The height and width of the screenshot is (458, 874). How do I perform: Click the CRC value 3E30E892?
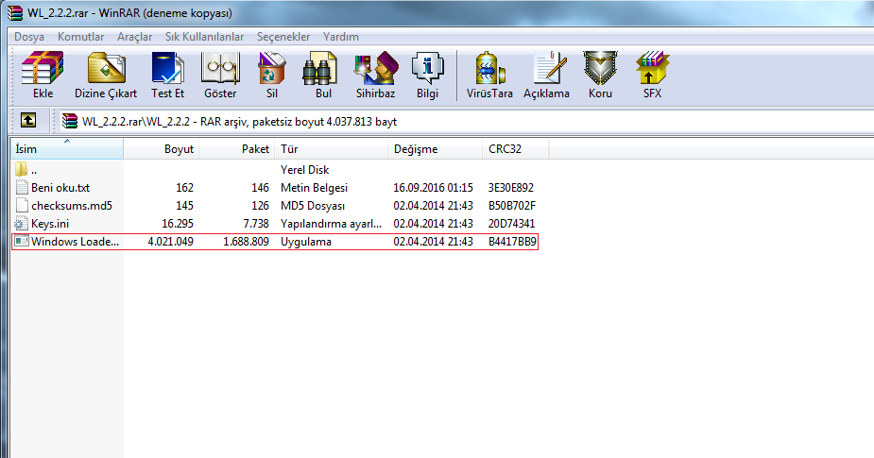coord(510,188)
